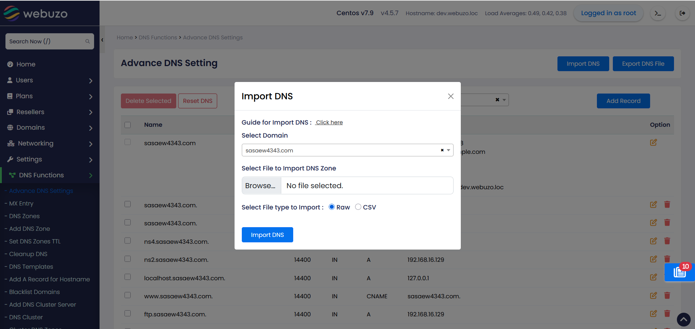
Task: Open the blue clipboard tasks icon with badge
Action: 679,272
